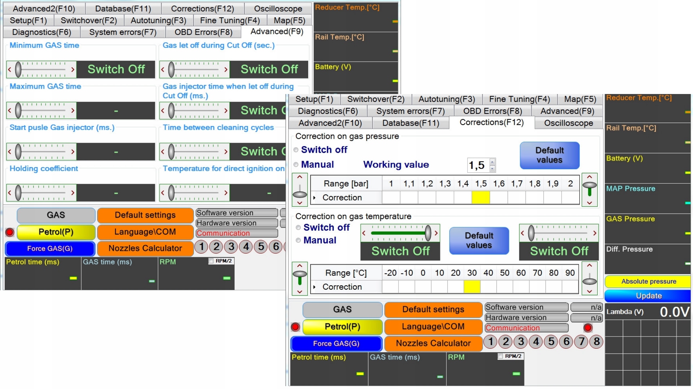Select injector circle number 8
Screen dimensions: 693x389
(x=597, y=341)
